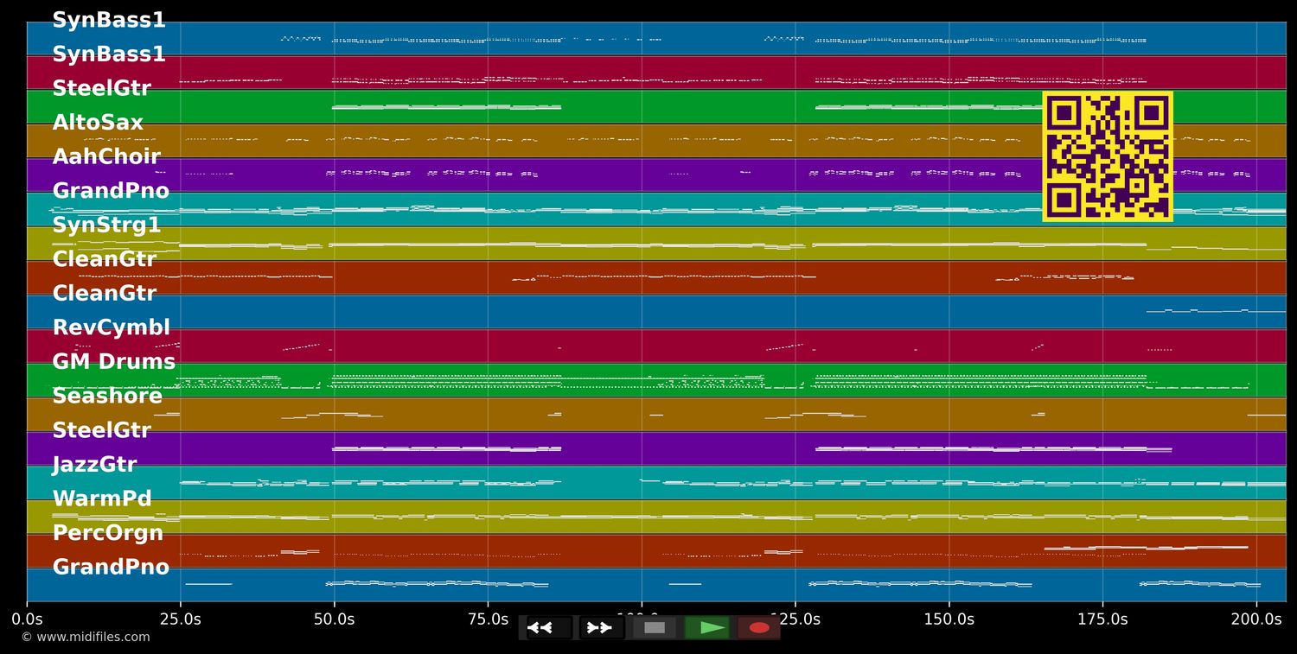The width and height of the screenshot is (1297, 654).
Task: Enable the WarmPd track
Action: tap(102, 498)
